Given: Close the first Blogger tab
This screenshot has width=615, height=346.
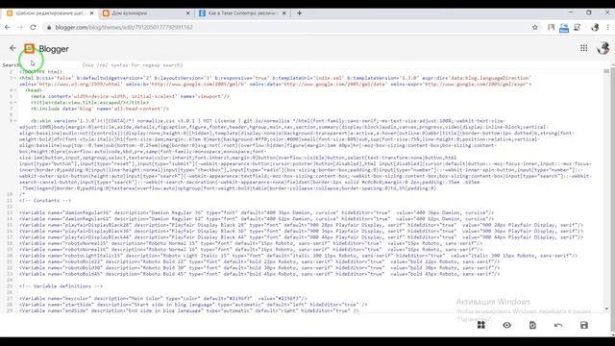Looking at the screenshot, I should (x=92, y=12).
